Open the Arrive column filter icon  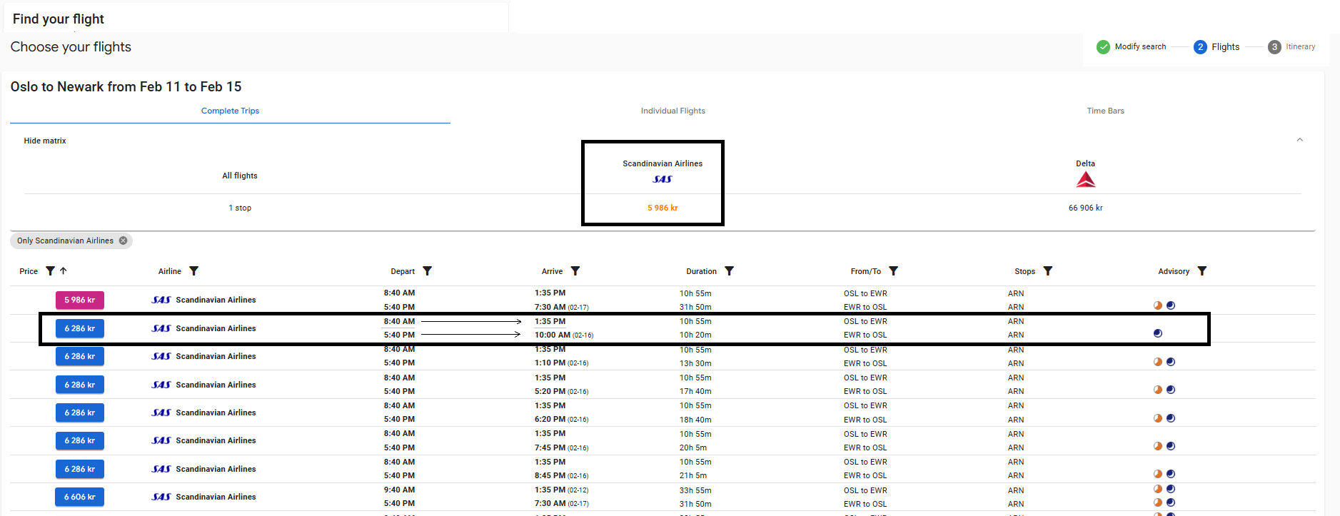pos(575,271)
